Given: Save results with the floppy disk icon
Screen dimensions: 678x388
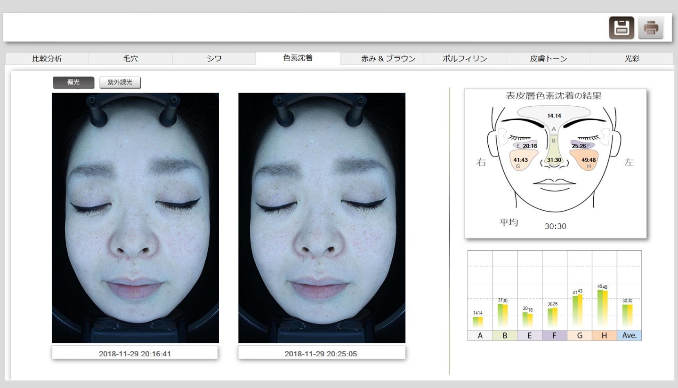Looking at the screenshot, I should (x=621, y=28).
